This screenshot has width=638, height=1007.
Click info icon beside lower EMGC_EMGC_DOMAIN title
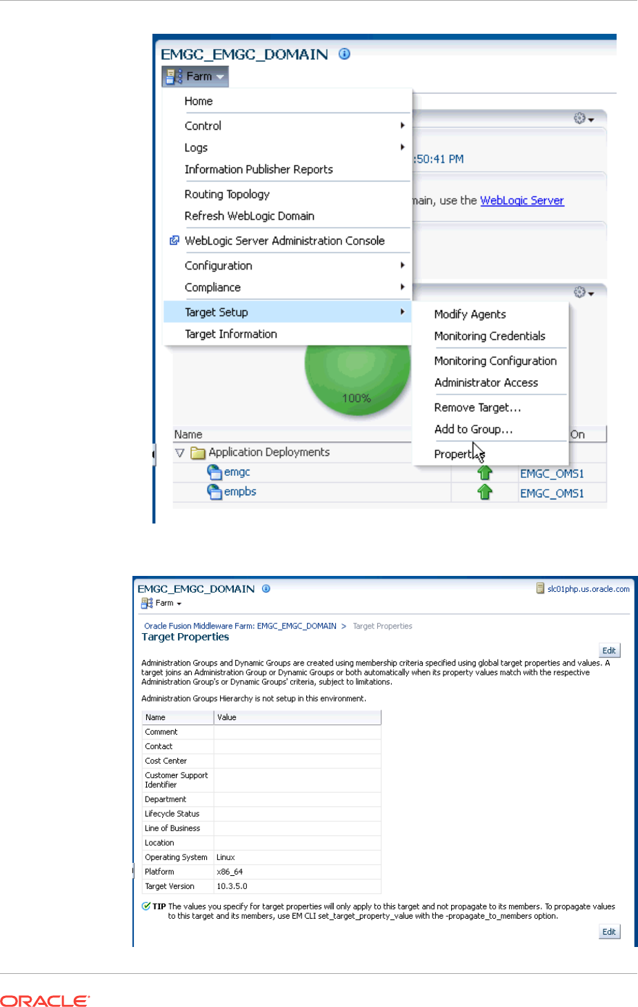coord(266,589)
